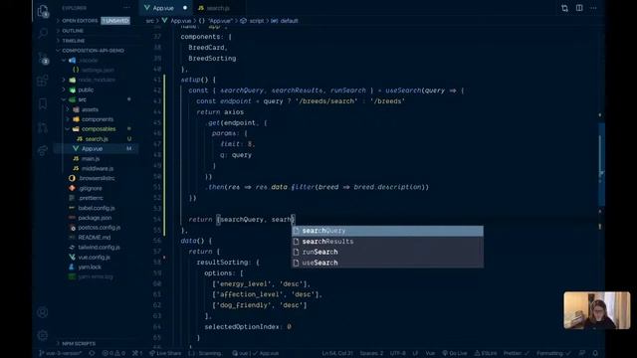Click the 1 UNSAVED badge

[115, 21]
